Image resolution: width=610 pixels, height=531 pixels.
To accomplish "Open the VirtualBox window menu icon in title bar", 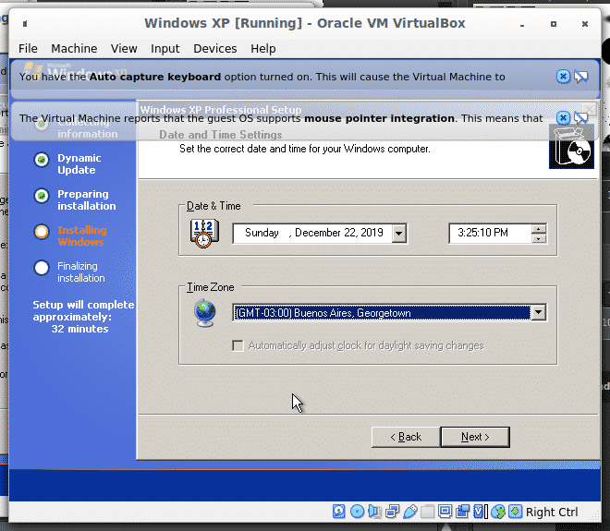I will point(25,24).
